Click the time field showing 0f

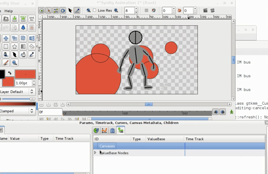click(50, 112)
